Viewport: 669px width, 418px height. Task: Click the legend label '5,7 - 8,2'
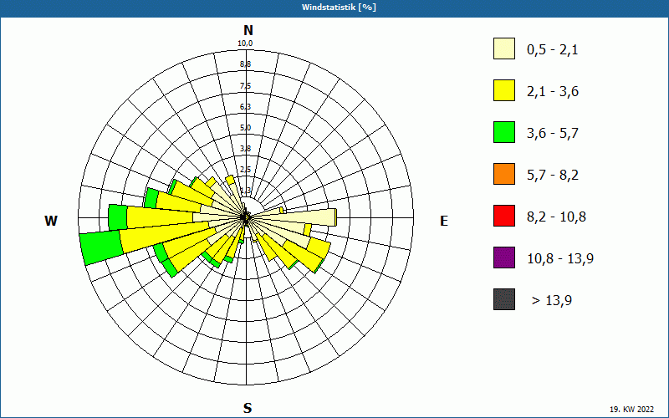click(x=553, y=176)
